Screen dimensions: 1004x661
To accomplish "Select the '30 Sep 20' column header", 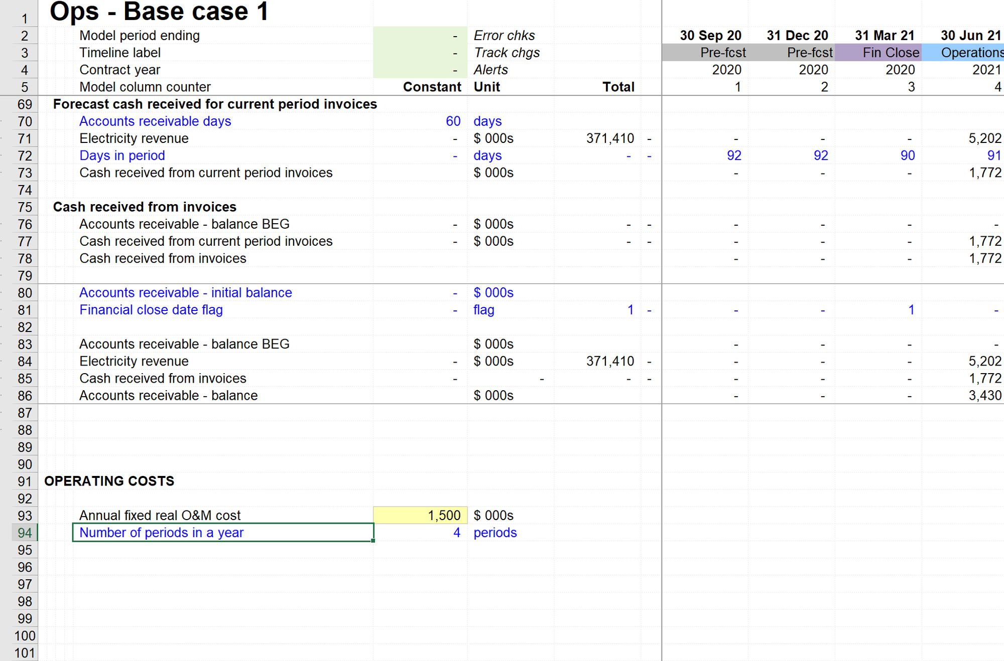I will [710, 36].
